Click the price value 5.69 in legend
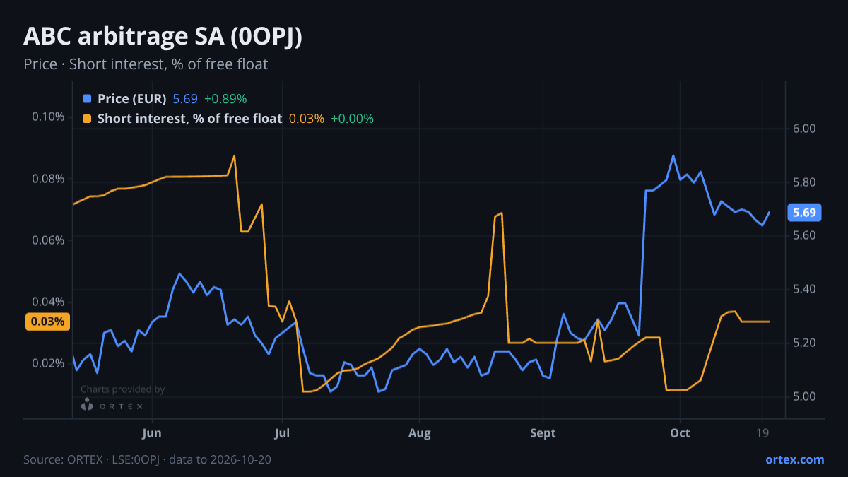This screenshot has width=848, height=477. point(185,99)
